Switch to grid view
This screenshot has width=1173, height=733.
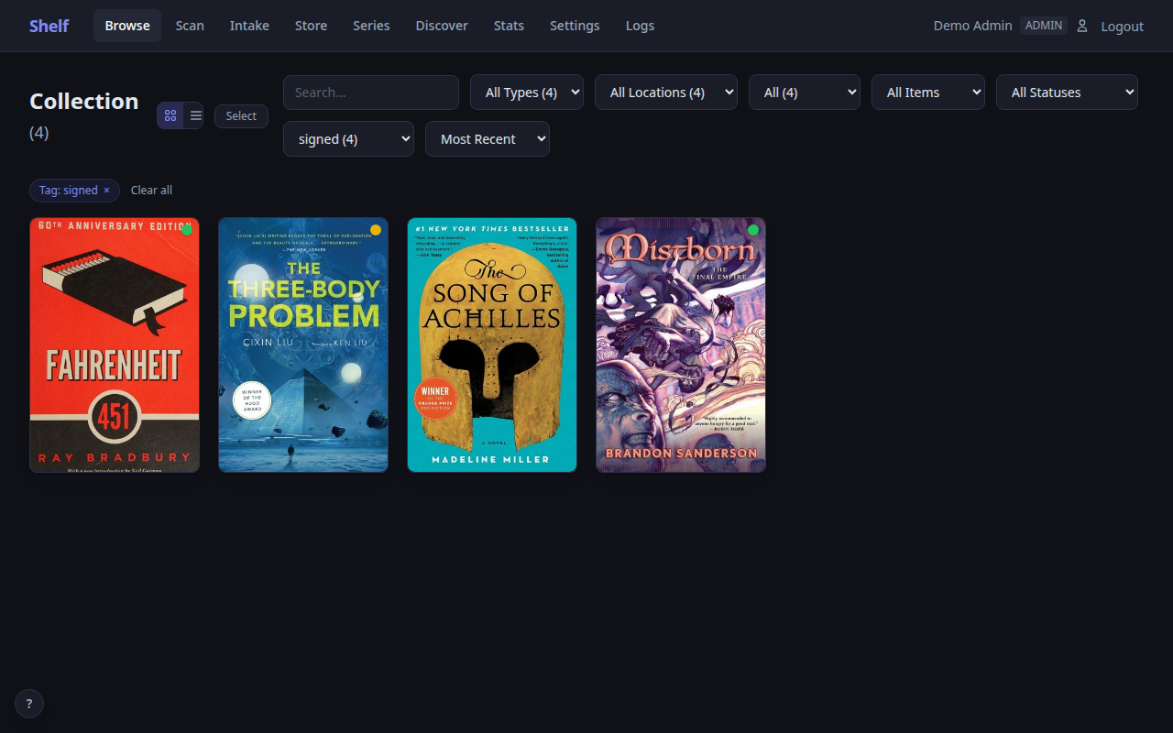pos(170,115)
